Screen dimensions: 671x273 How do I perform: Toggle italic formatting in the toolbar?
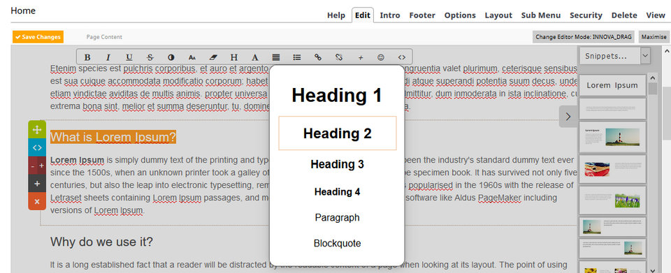click(x=108, y=57)
